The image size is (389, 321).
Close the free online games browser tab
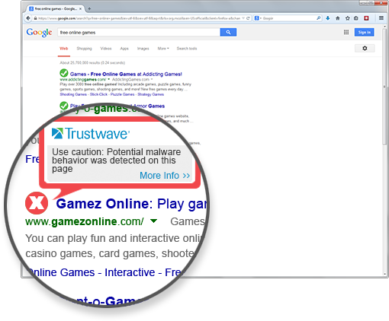(80, 8)
